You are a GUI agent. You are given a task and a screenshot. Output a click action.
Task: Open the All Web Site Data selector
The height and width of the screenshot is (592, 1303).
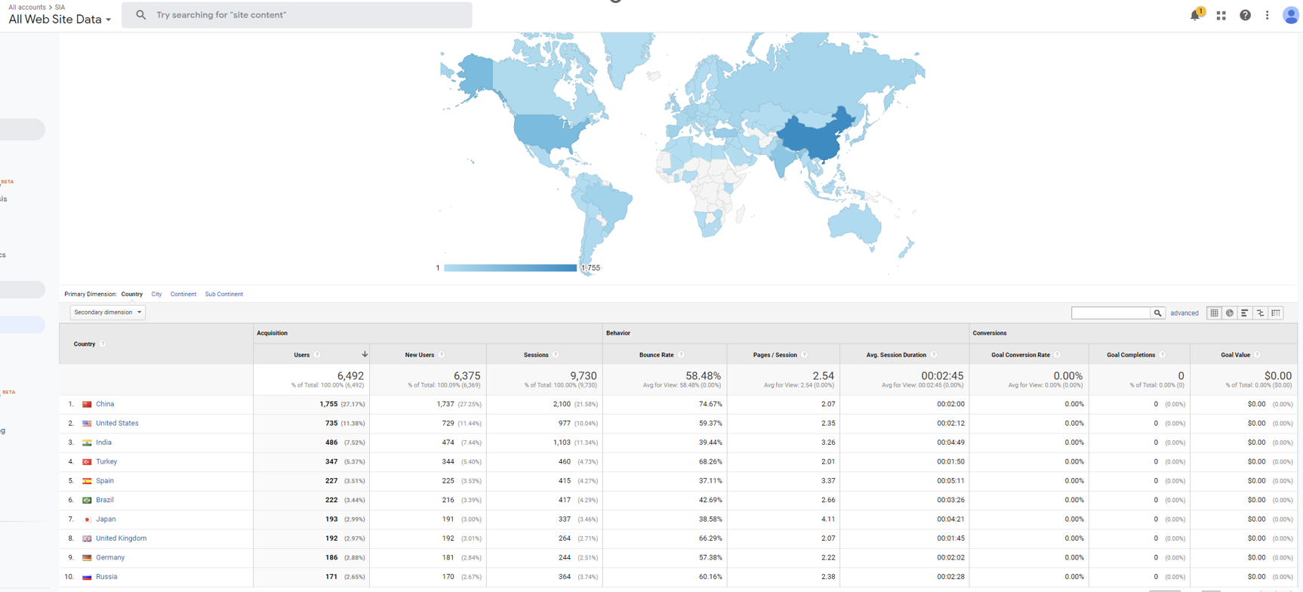pyautogui.click(x=60, y=20)
